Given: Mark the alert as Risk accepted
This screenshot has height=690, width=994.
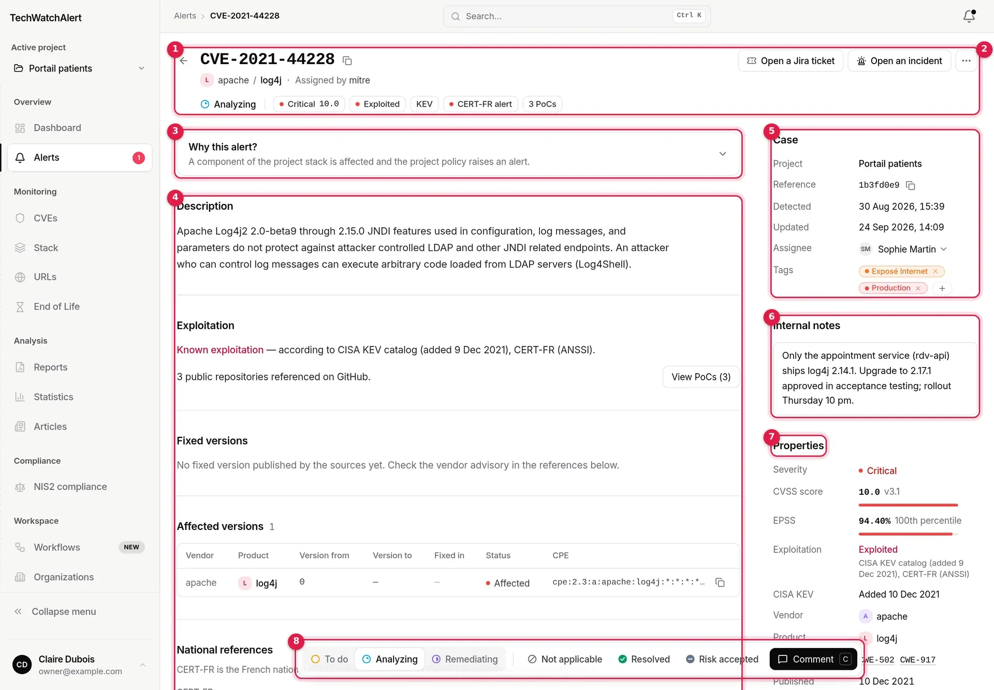Looking at the screenshot, I should point(722,659).
